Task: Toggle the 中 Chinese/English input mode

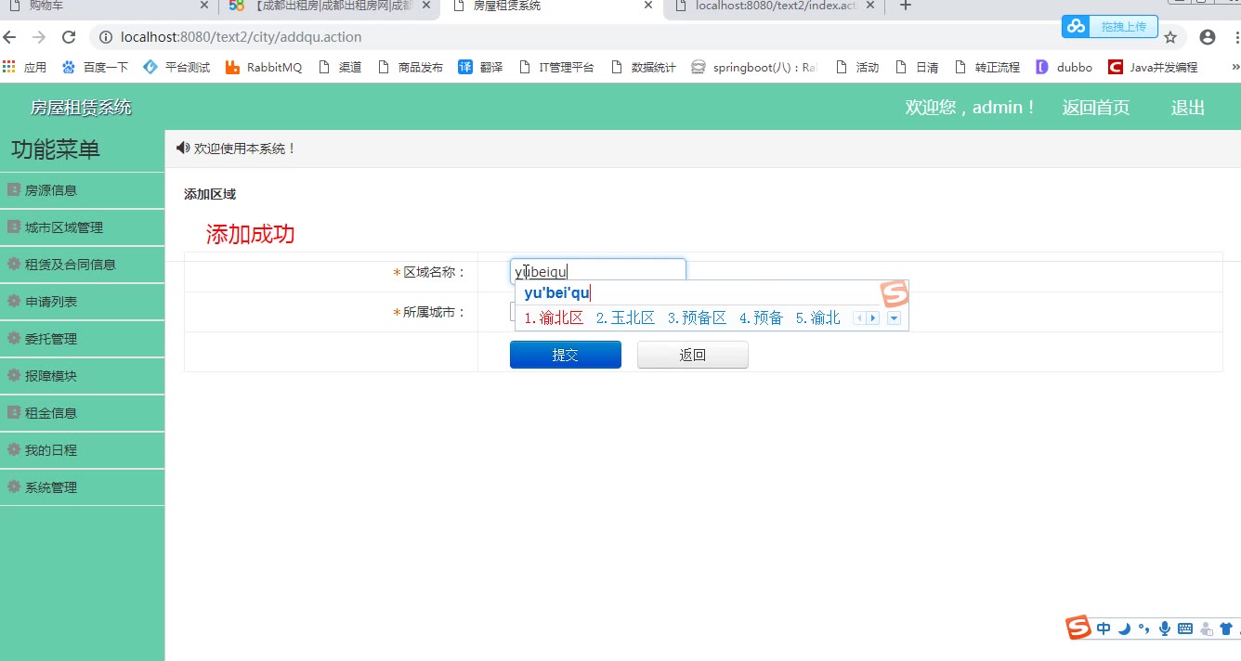Action: point(1104,629)
